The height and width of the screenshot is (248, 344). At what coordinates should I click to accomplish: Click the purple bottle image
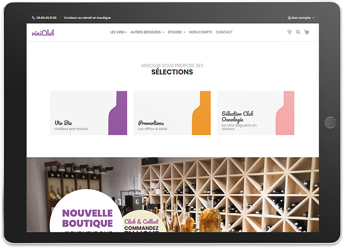tap(118, 113)
